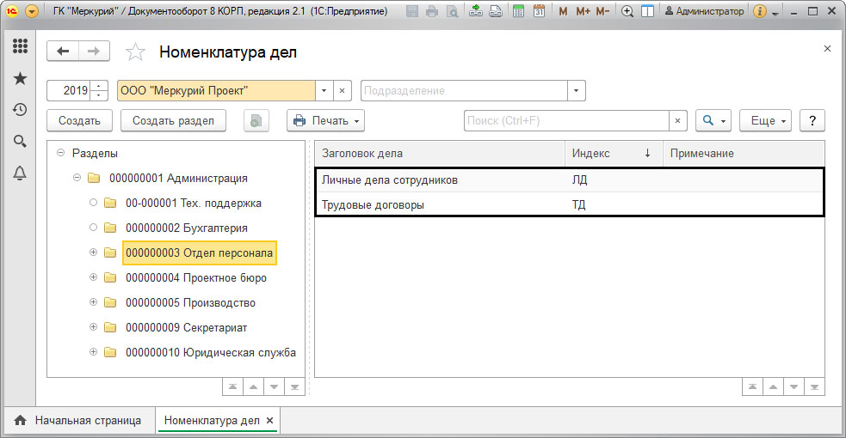Image resolution: width=846 pixels, height=438 pixels.
Task: Open Favorites star in left sidebar
Action: pyautogui.click(x=19, y=78)
